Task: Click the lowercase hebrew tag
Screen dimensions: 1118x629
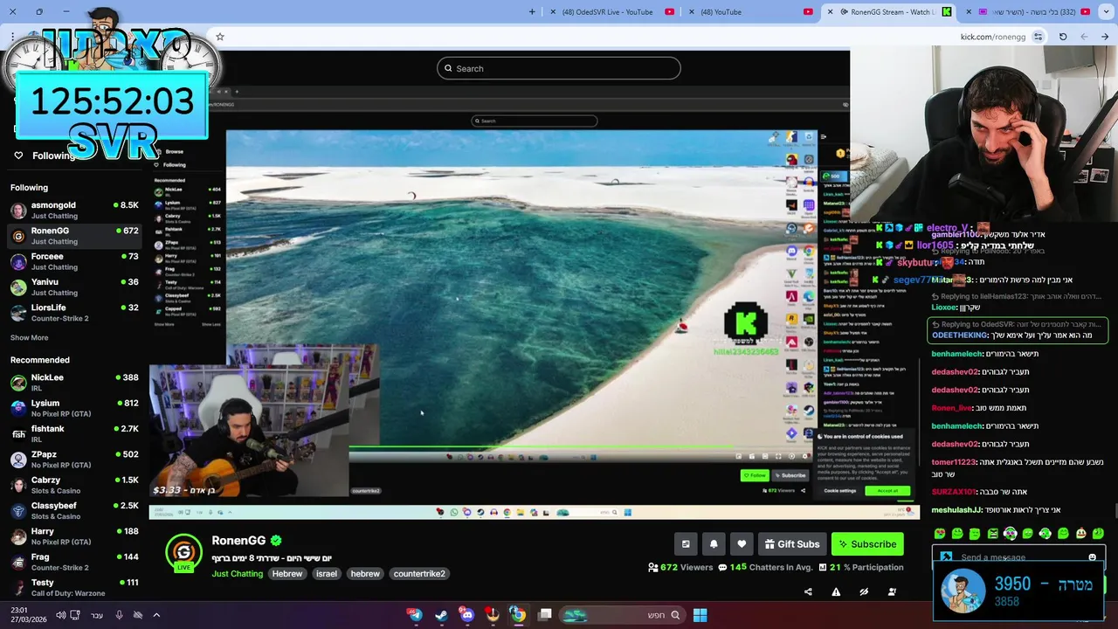Action: click(x=365, y=574)
